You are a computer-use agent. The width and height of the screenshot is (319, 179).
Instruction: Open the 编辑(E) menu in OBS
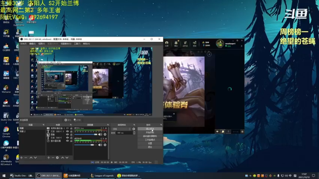click(x=32, y=44)
